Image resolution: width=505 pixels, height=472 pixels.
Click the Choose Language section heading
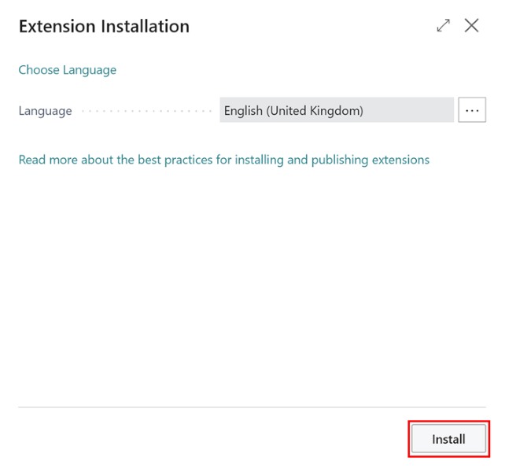coord(68,70)
